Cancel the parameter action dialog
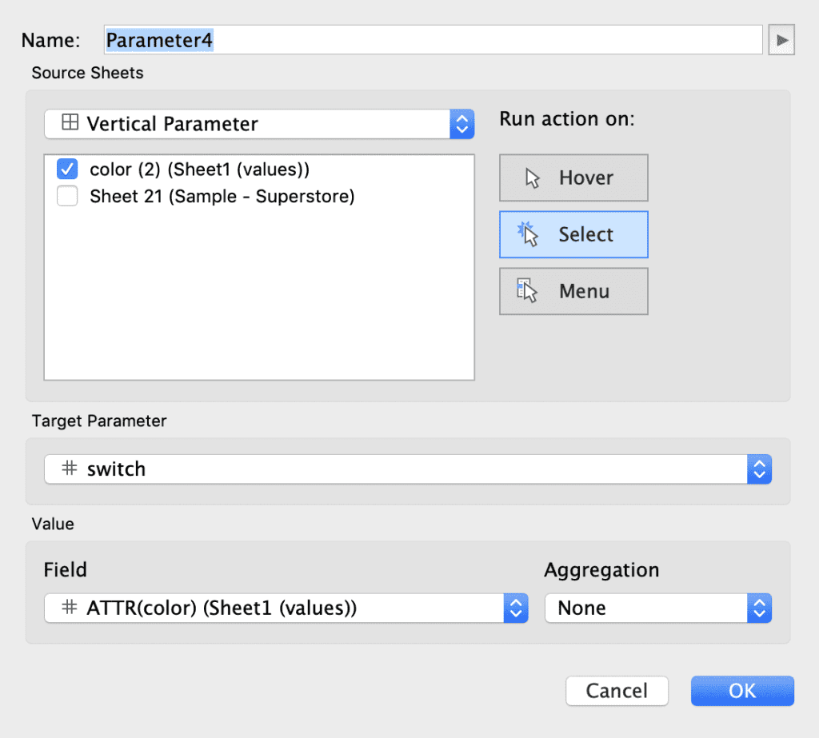Viewport: 819px width, 738px height. point(617,691)
